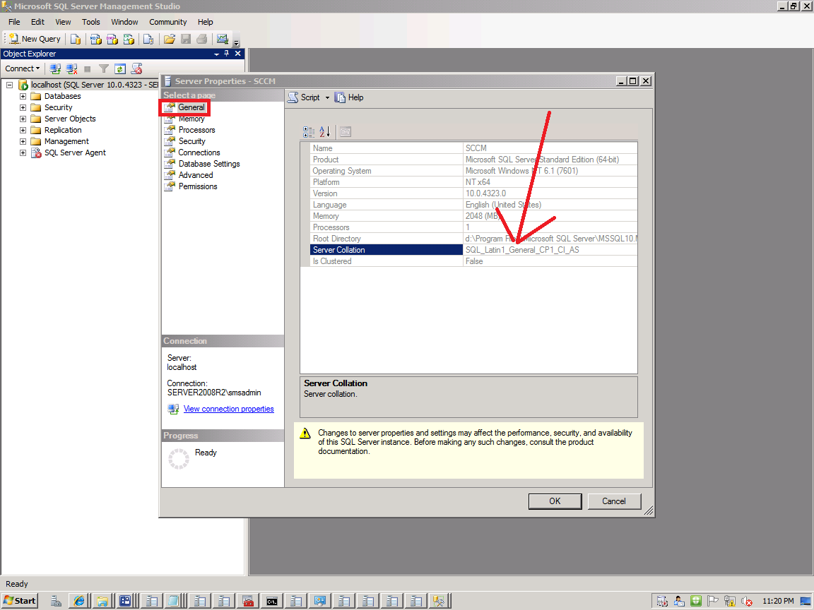Open the Help menu in menu bar
This screenshot has width=814, height=610.
(205, 22)
